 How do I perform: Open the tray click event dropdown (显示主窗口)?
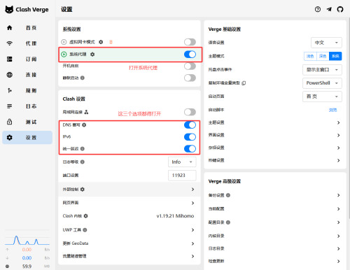click(x=322, y=70)
